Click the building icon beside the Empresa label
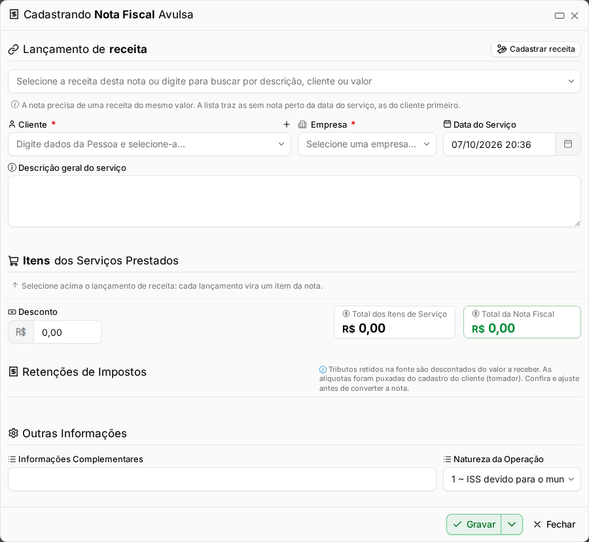 coord(302,125)
